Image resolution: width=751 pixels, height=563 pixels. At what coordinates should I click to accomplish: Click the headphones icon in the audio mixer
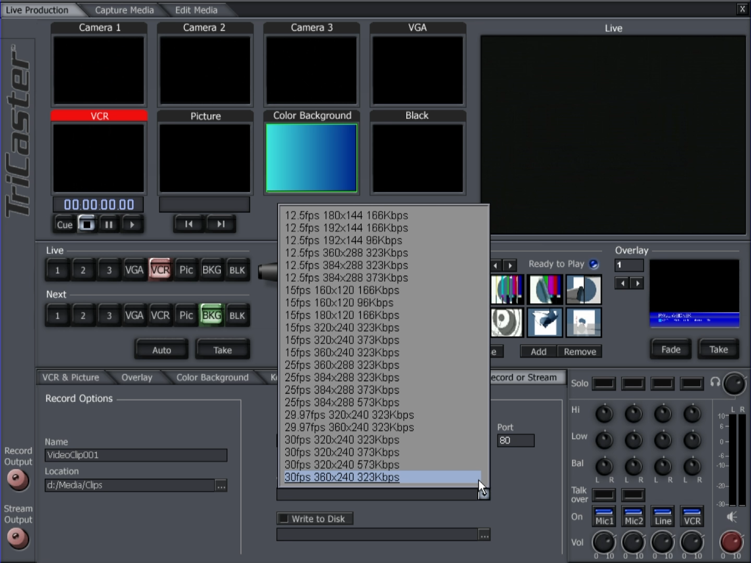point(716,383)
